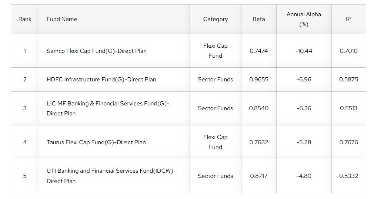Select the Fund Name column header

click(x=62, y=19)
